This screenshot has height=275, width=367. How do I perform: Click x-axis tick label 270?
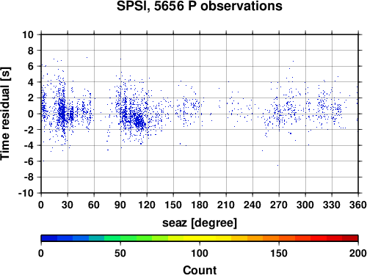tap(279, 205)
